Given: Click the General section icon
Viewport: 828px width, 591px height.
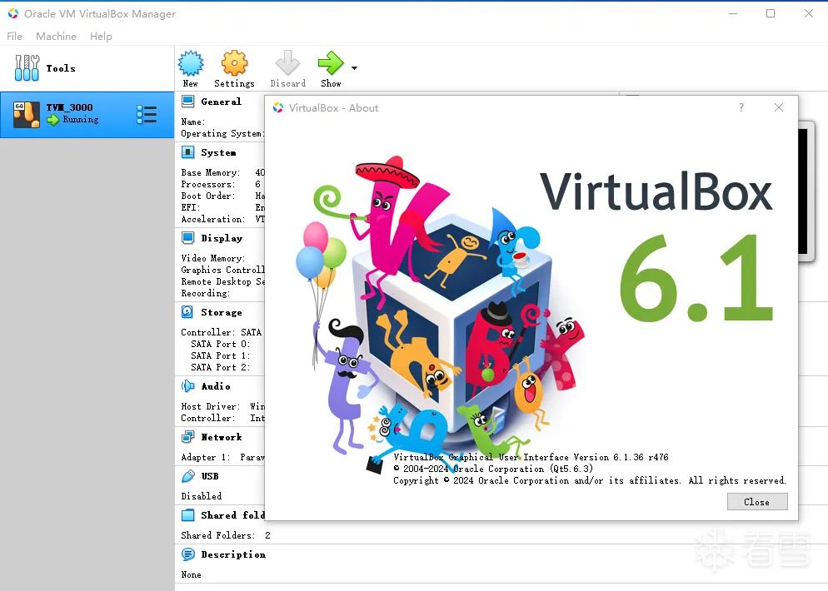Looking at the screenshot, I should [187, 102].
